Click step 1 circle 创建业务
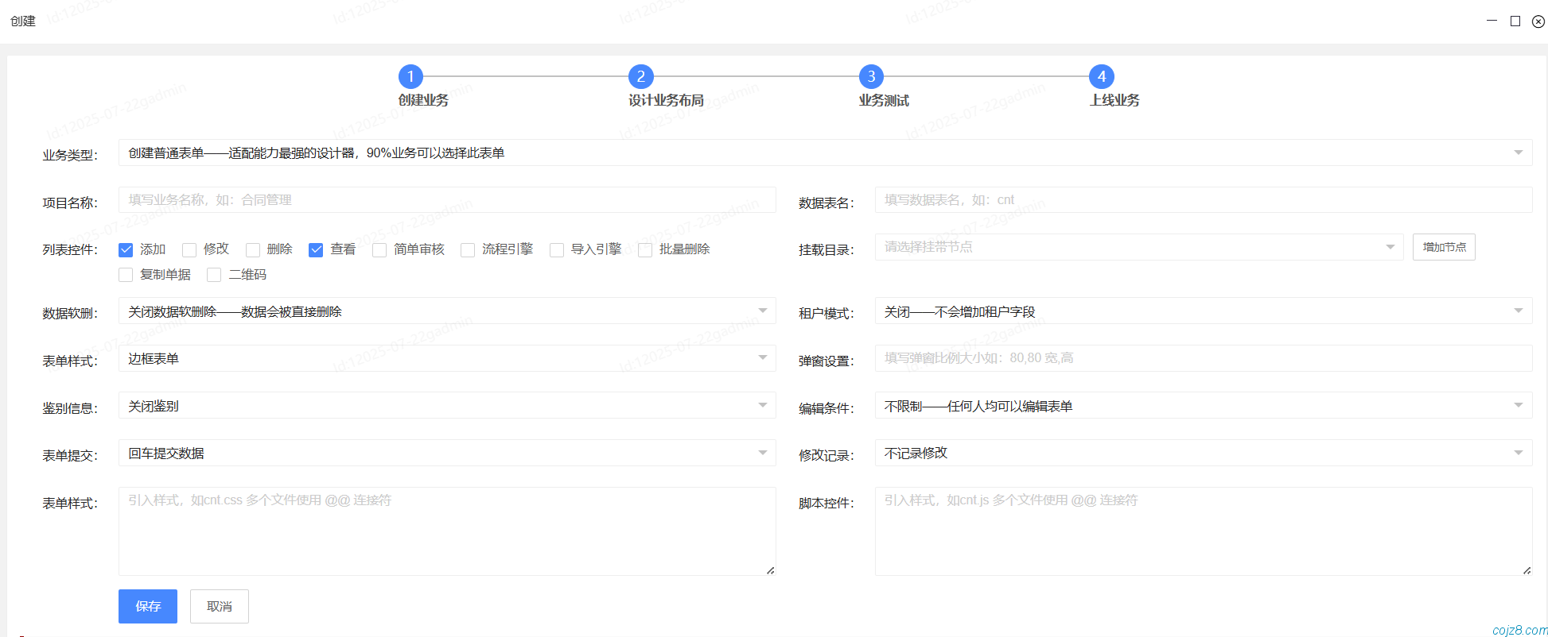The width and height of the screenshot is (1548, 637). (x=410, y=77)
